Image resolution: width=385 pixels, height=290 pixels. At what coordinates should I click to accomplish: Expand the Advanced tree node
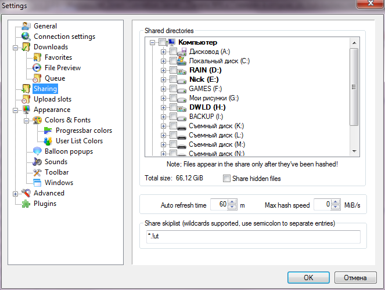coord(15,194)
